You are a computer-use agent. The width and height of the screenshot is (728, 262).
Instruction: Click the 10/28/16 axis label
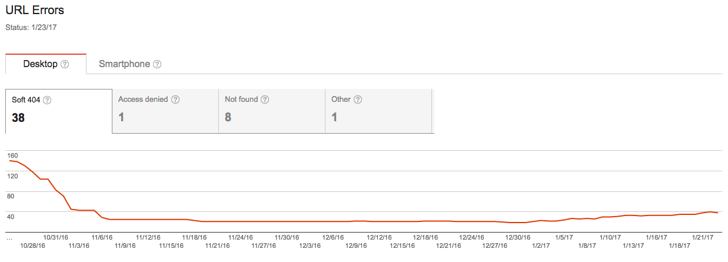[x=33, y=246]
